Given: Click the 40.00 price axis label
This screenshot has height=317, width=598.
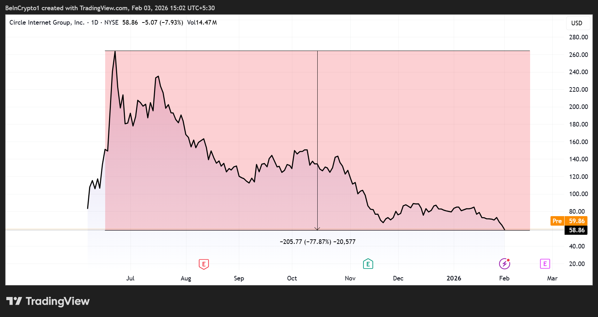Looking at the screenshot, I should [x=577, y=246].
